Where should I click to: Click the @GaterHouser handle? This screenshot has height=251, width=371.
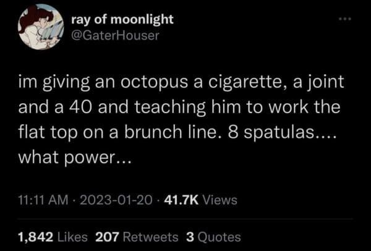(x=120, y=35)
